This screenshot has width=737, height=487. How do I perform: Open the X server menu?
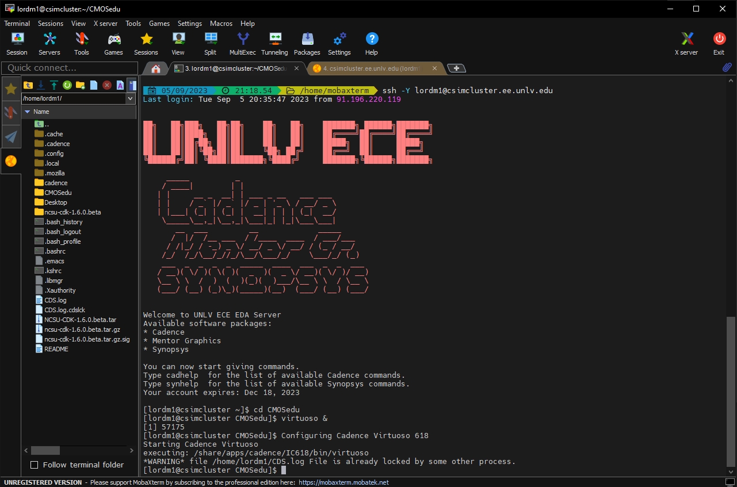(106, 24)
